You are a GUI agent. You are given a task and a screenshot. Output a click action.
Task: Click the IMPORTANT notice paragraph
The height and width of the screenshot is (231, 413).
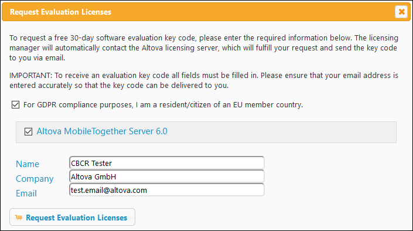click(204, 80)
